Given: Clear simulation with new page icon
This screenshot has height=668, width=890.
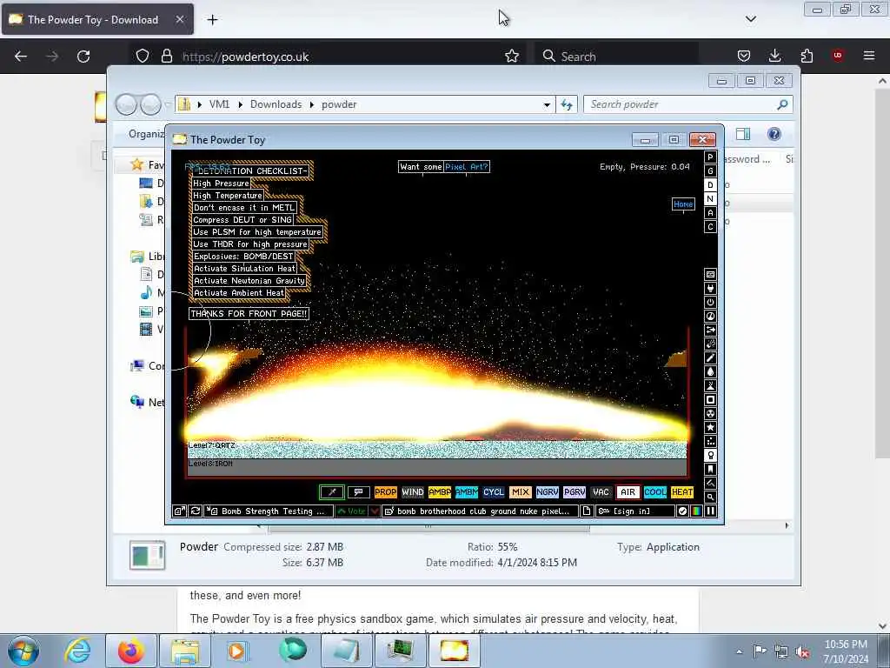Looking at the screenshot, I should [x=587, y=511].
